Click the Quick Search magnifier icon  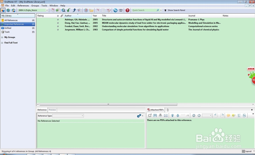pos(158,10)
